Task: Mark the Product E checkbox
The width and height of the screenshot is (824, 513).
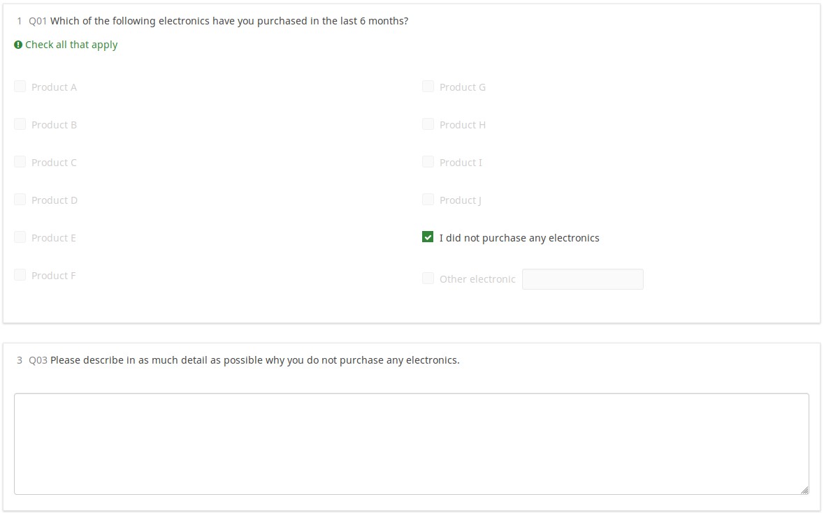Action: [x=20, y=237]
